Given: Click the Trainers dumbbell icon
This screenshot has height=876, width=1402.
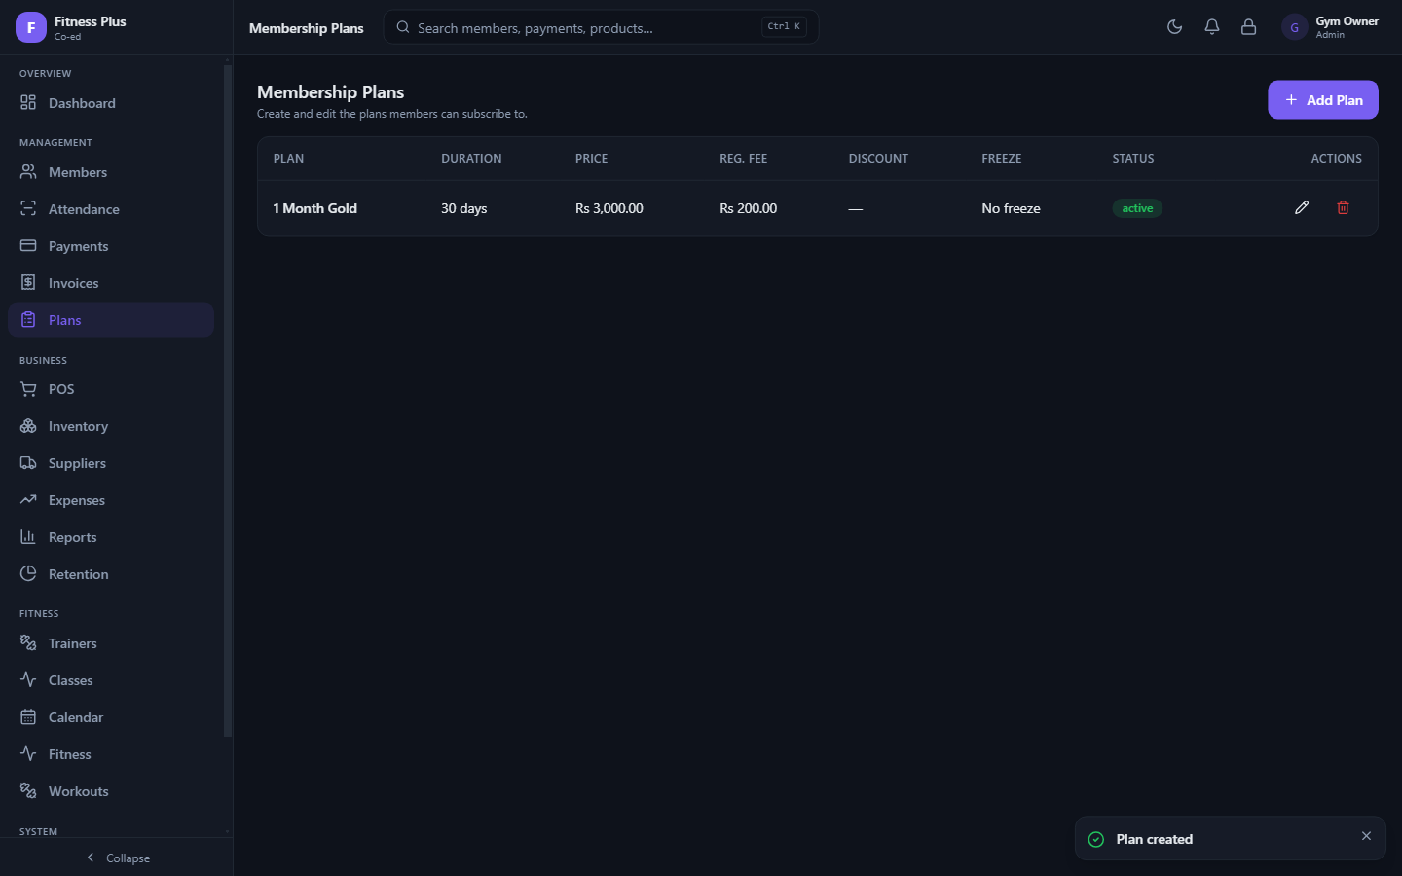Looking at the screenshot, I should pyautogui.click(x=28, y=643).
